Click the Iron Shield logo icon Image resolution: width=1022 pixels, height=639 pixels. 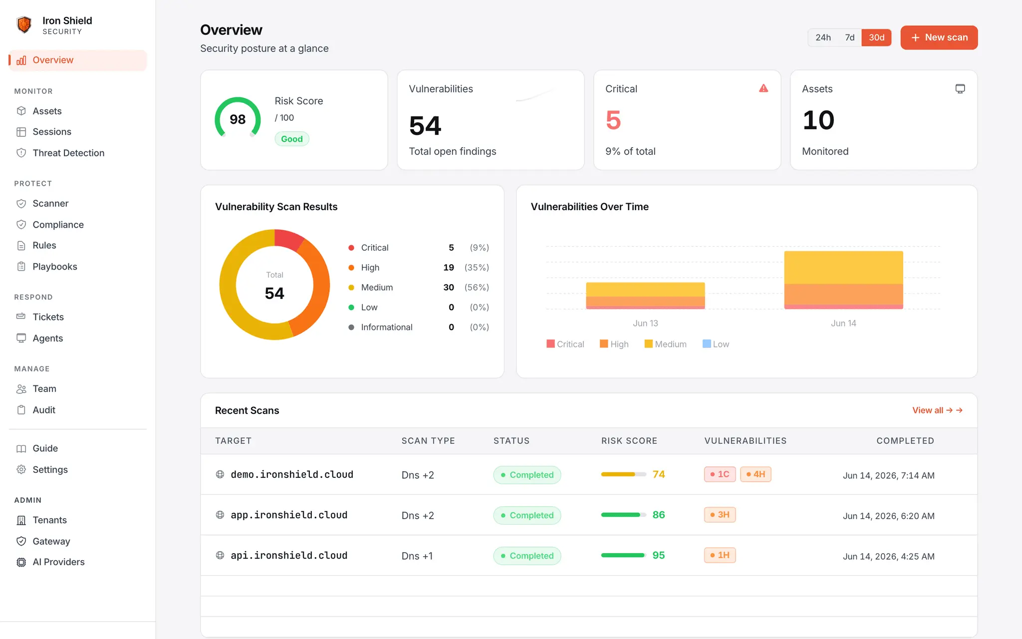click(24, 25)
